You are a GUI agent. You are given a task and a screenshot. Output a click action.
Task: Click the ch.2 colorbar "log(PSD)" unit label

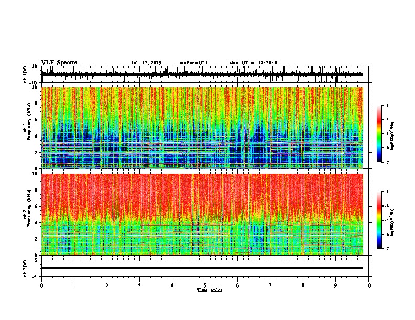(392, 223)
